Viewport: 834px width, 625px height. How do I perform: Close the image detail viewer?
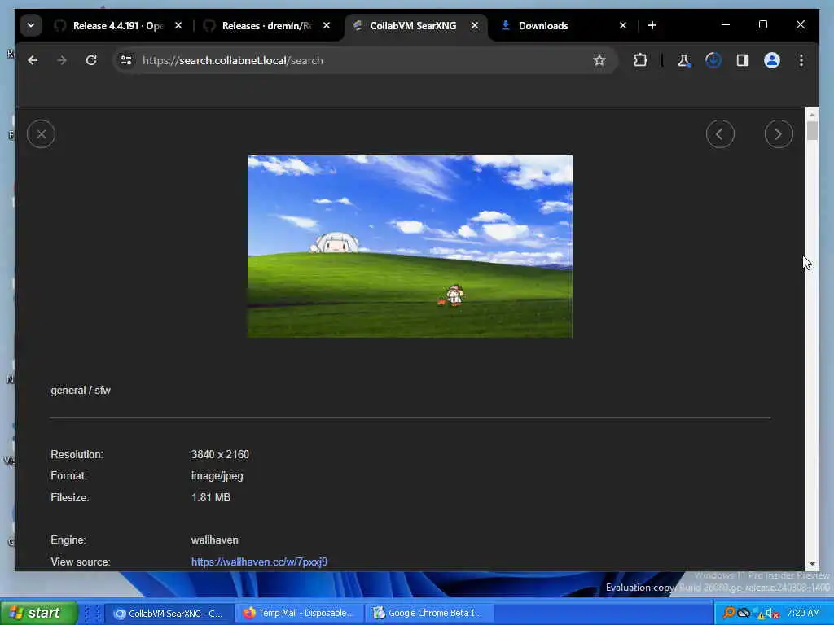[x=41, y=134]
